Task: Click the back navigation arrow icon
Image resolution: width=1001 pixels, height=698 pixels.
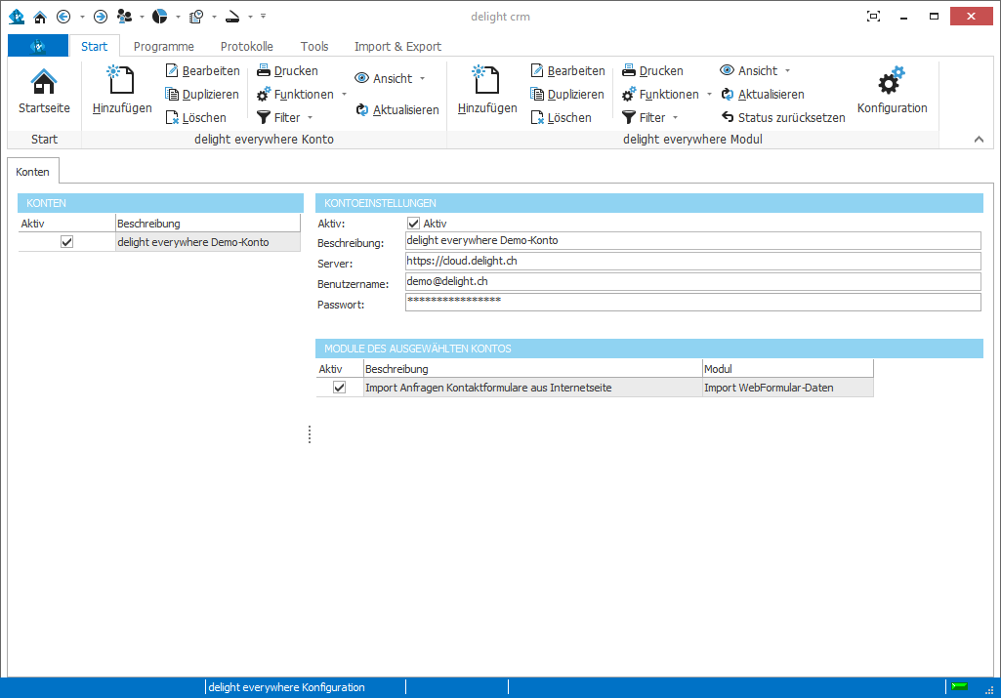Action: [x=63, y=17]
